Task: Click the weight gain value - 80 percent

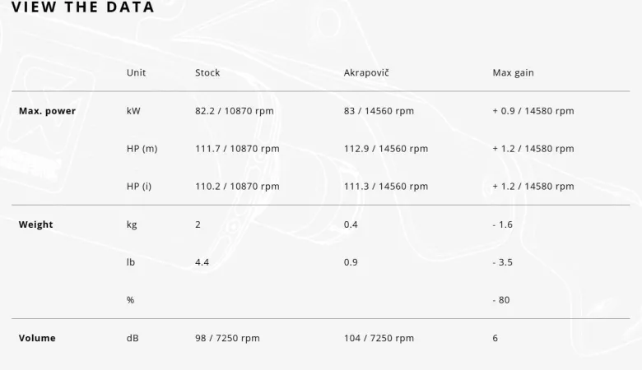Action: [501, 300]
